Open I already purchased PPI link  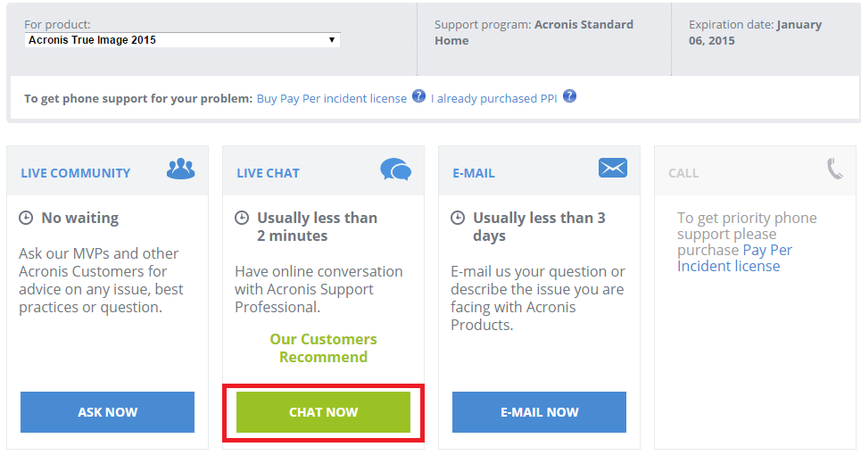pyautogui.click(x=493, y=99)
